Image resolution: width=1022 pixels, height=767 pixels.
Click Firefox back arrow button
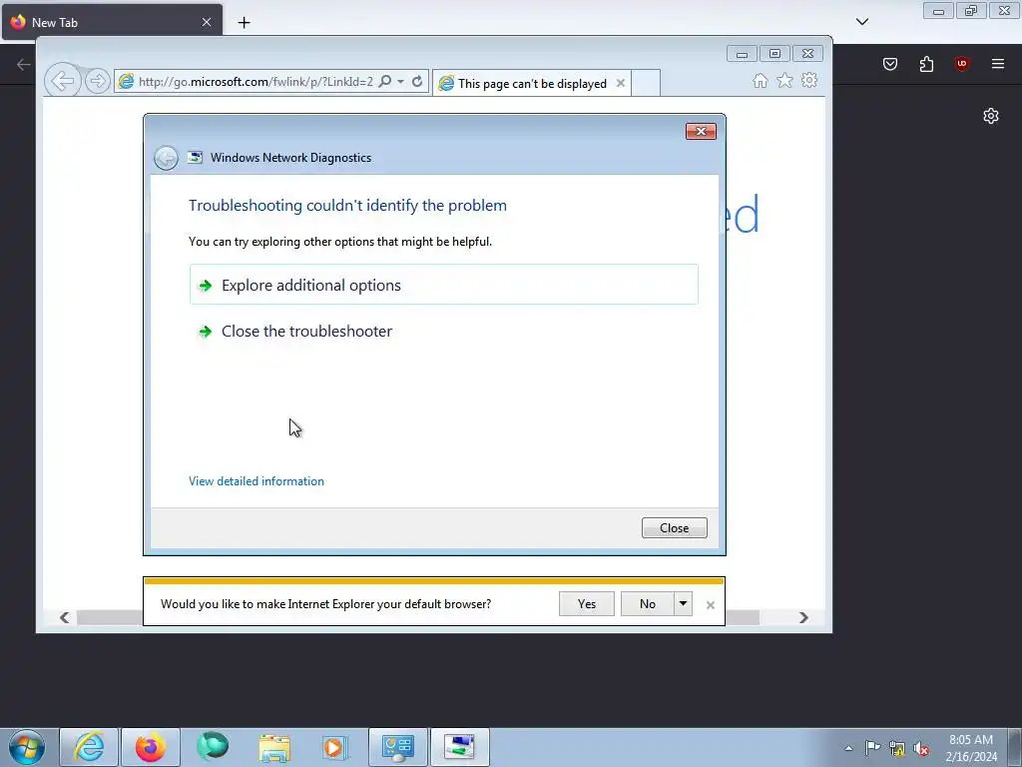pyautogui.click(x=24, y=64)
